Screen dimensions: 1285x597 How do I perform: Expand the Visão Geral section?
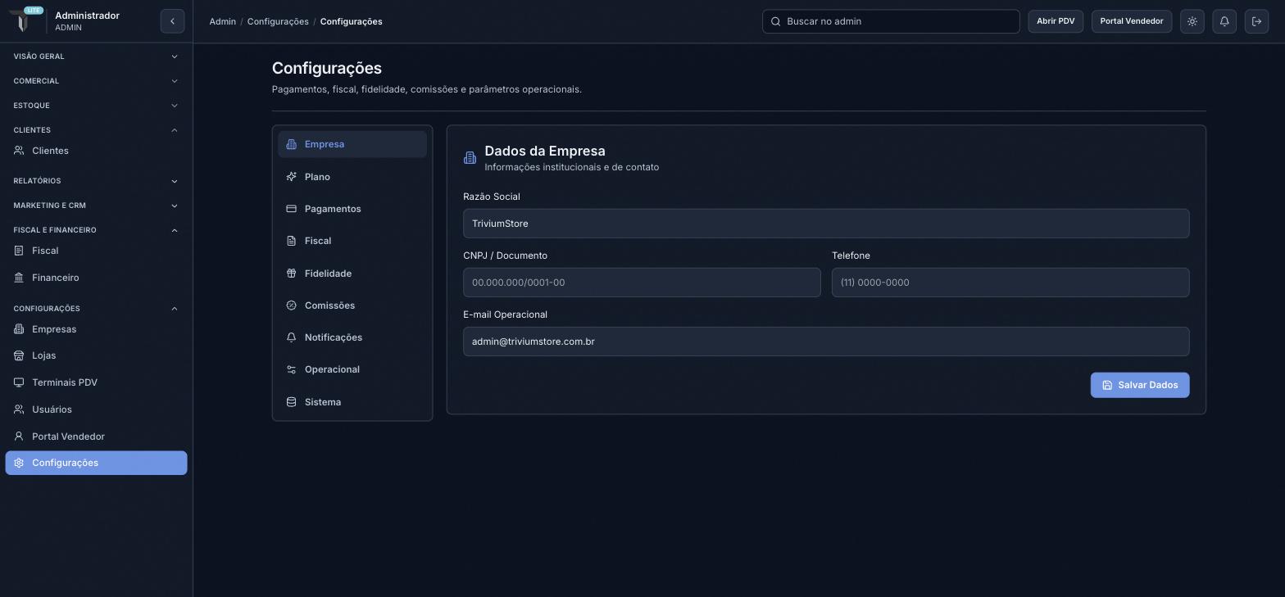(x=96, y=57)
